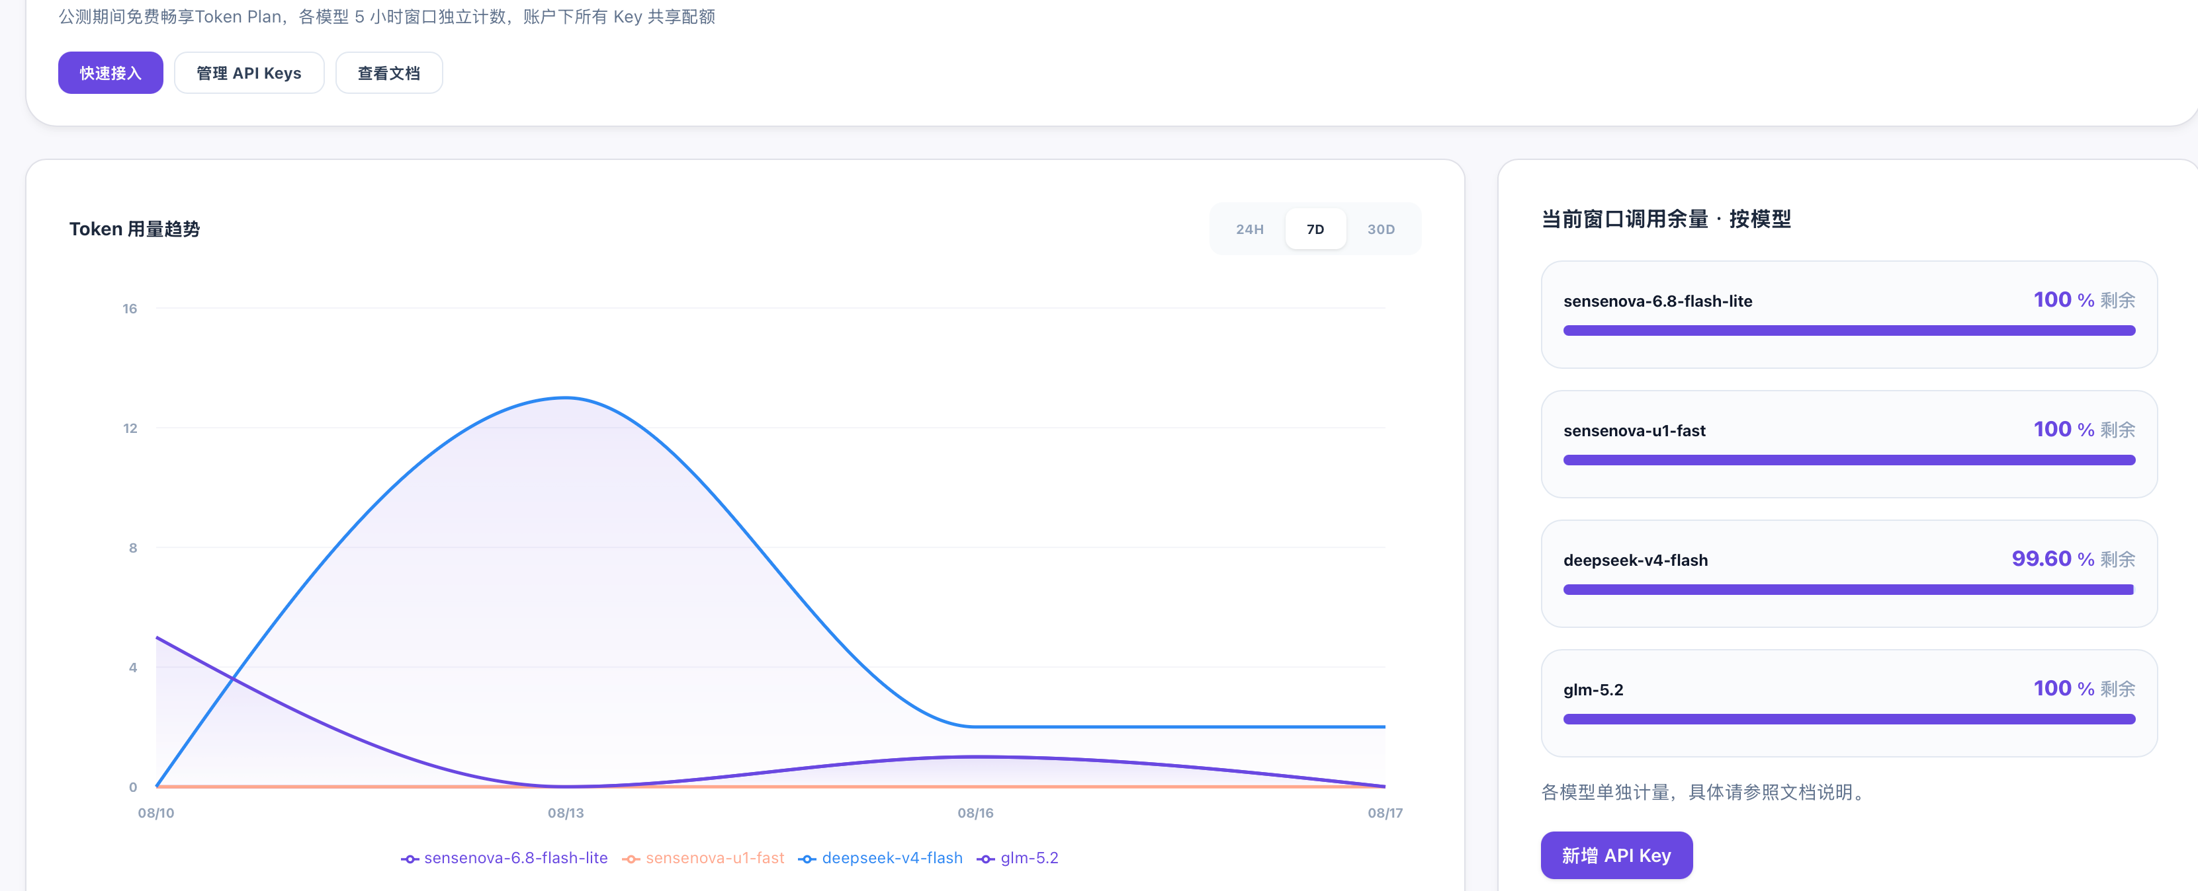Open the 查看文档 documentation button

coord(389,73)
